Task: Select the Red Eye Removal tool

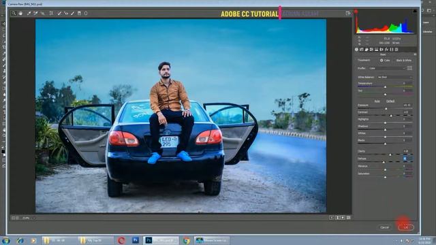Action: pos(66,14)
